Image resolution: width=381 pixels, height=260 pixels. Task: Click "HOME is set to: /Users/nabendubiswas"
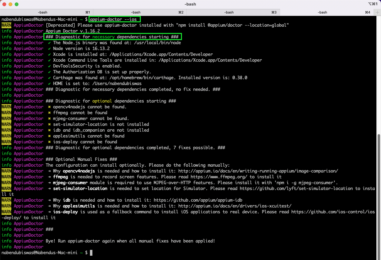[x=97, y=83]
